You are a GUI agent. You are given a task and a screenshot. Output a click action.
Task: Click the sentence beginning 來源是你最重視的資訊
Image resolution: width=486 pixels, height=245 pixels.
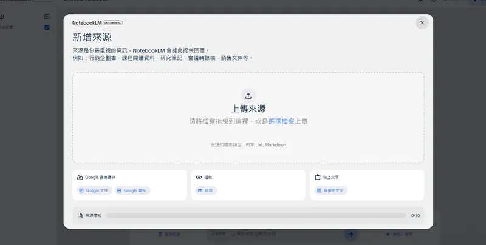point(141,50)
